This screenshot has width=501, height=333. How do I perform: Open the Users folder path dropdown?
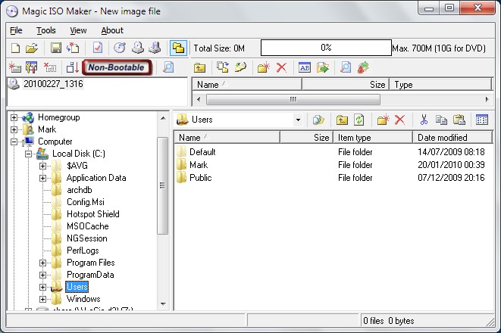click(297, 120)
